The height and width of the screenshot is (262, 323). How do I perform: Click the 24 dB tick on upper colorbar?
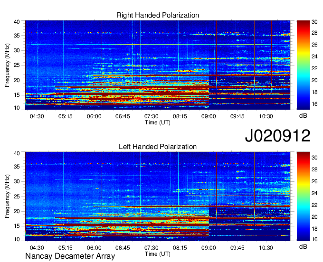click(x=314, y=56)
